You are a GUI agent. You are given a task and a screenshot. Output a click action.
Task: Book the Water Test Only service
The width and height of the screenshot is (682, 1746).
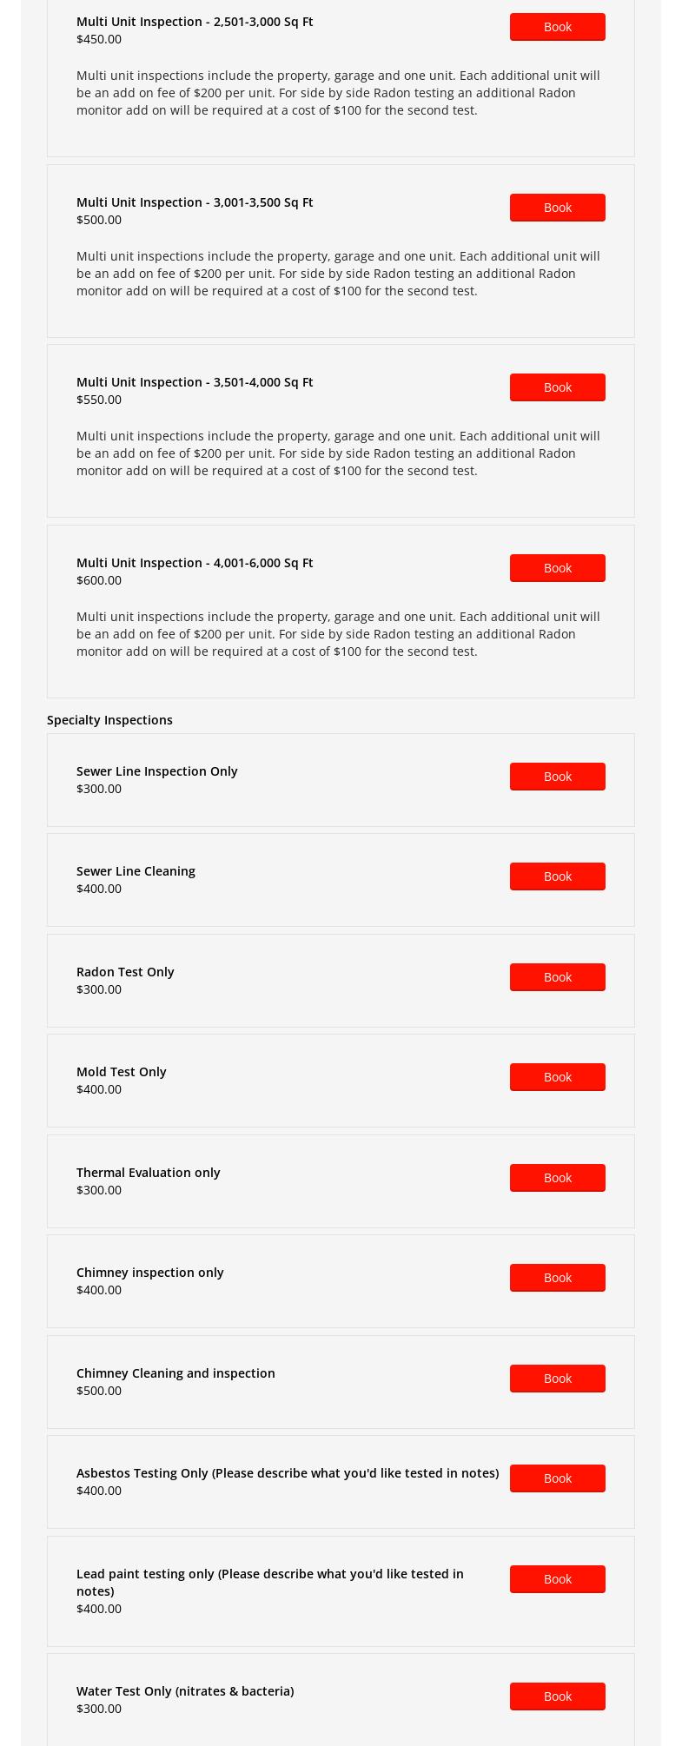click(557, 1696)
